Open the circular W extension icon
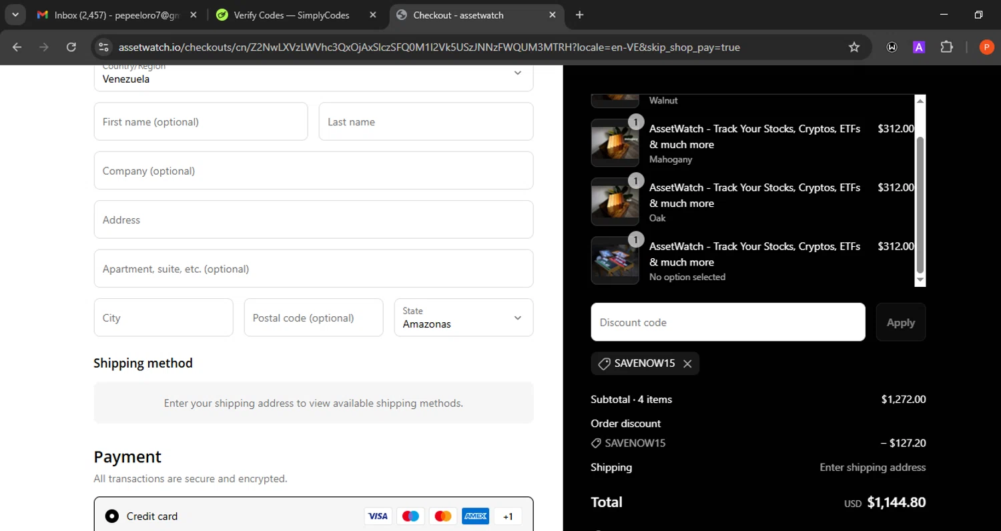The height and width of the screenshot is (531, 1001). (x=892, y=47)
